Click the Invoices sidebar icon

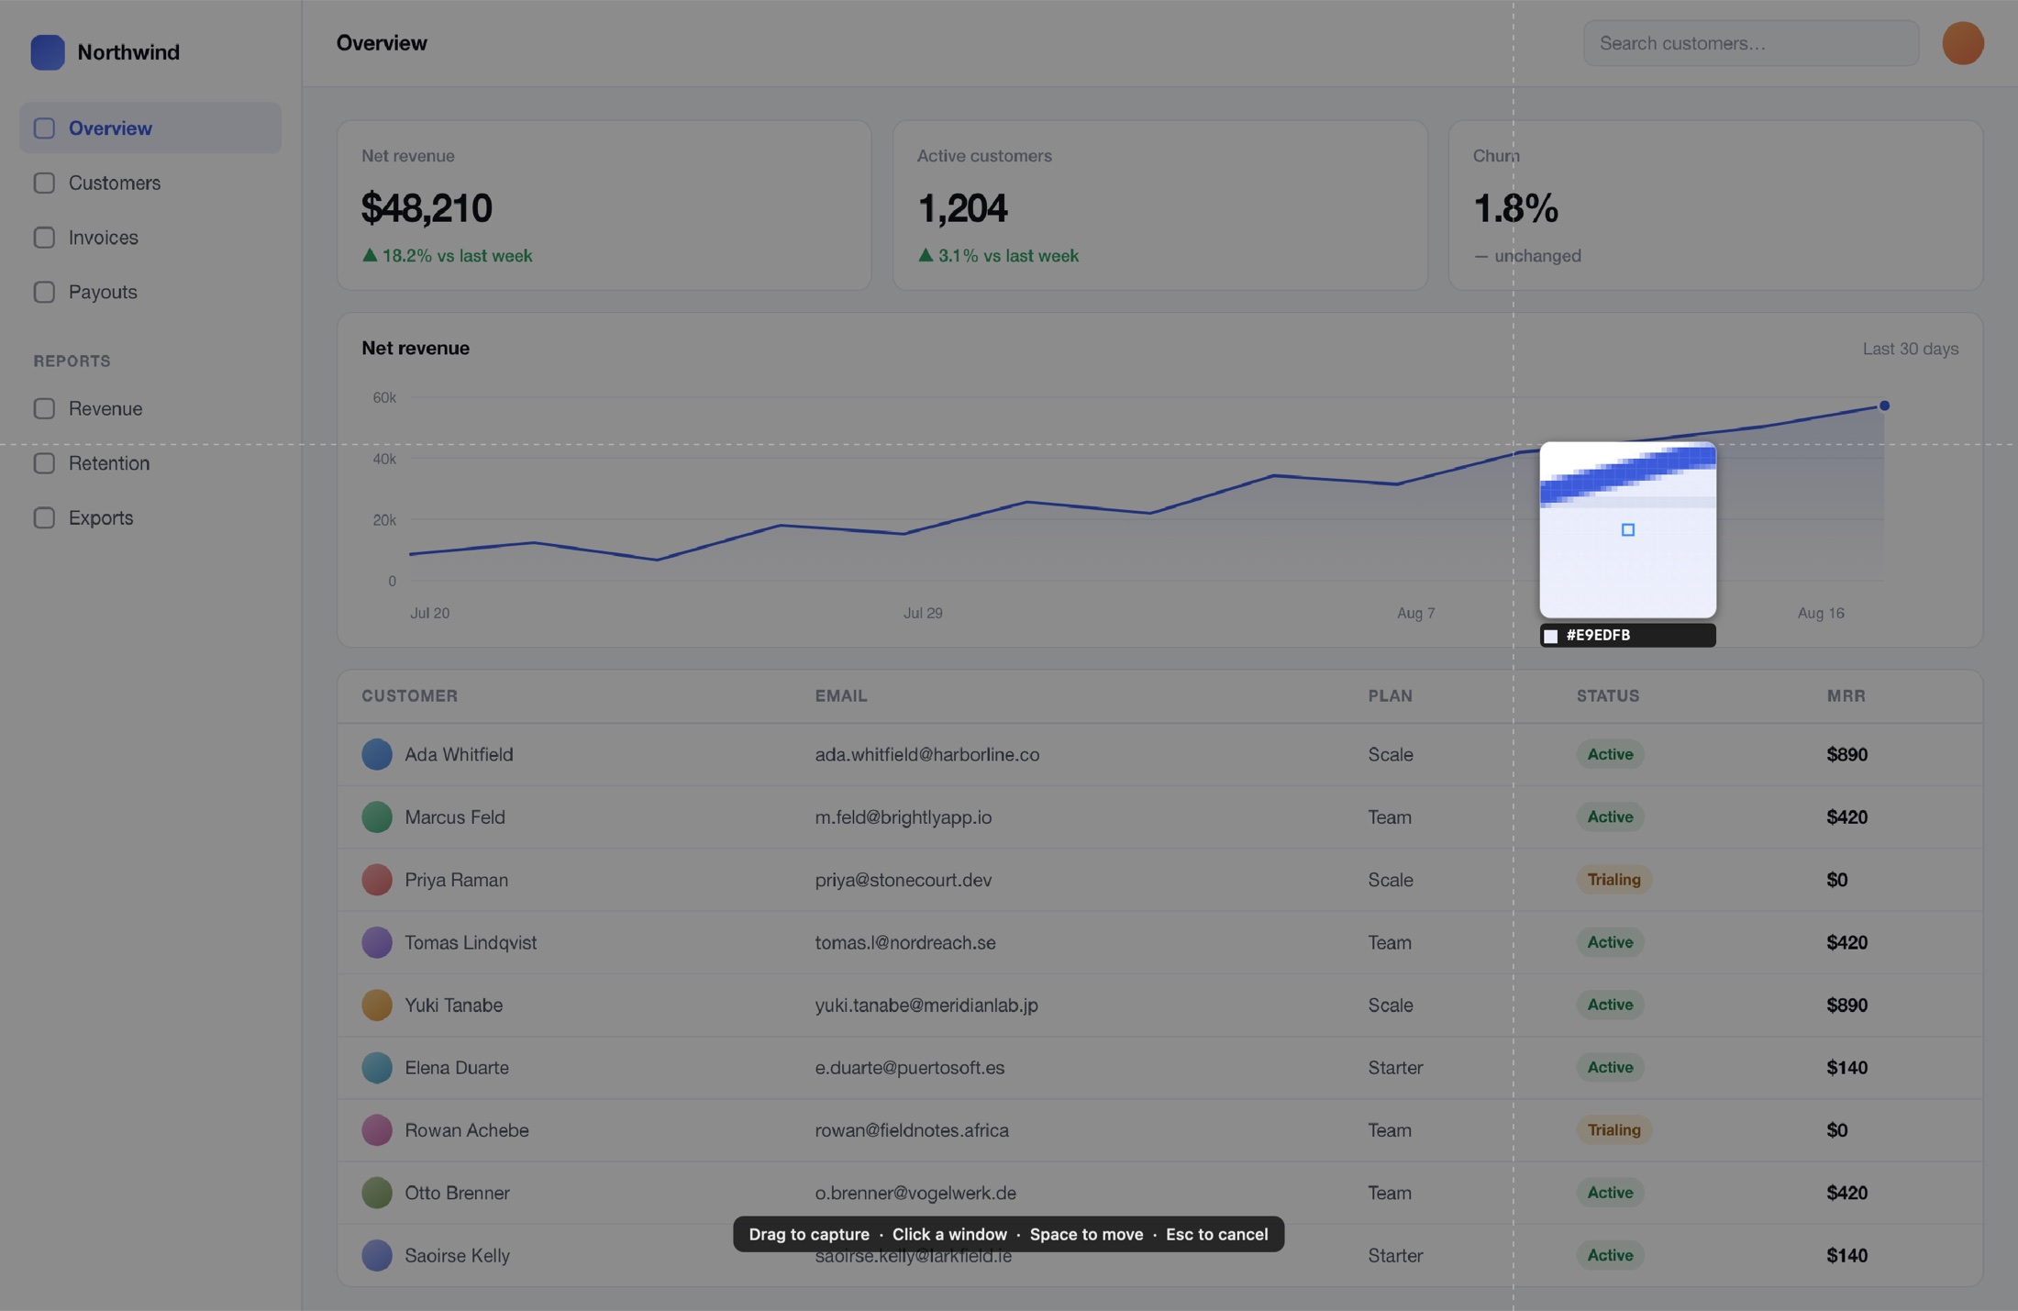44,238
